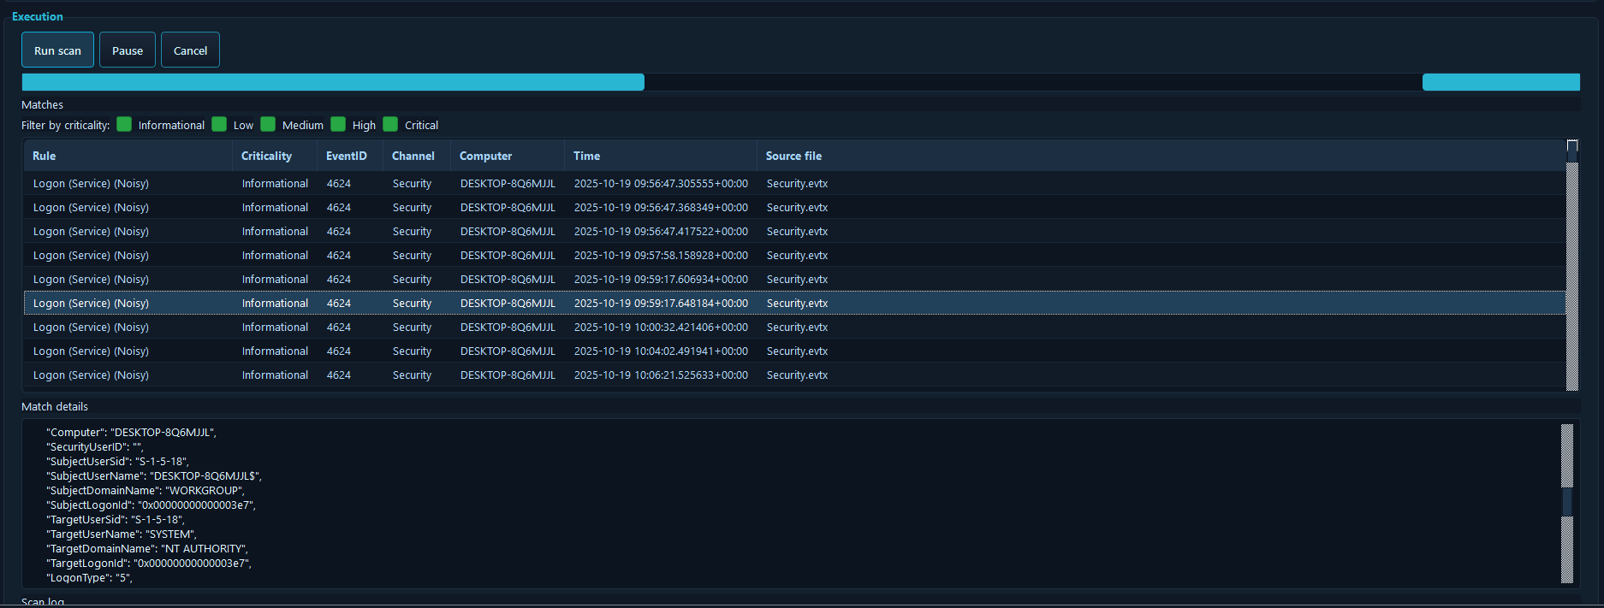Sort matches by the Rule column header

click(x=45, y=156)
